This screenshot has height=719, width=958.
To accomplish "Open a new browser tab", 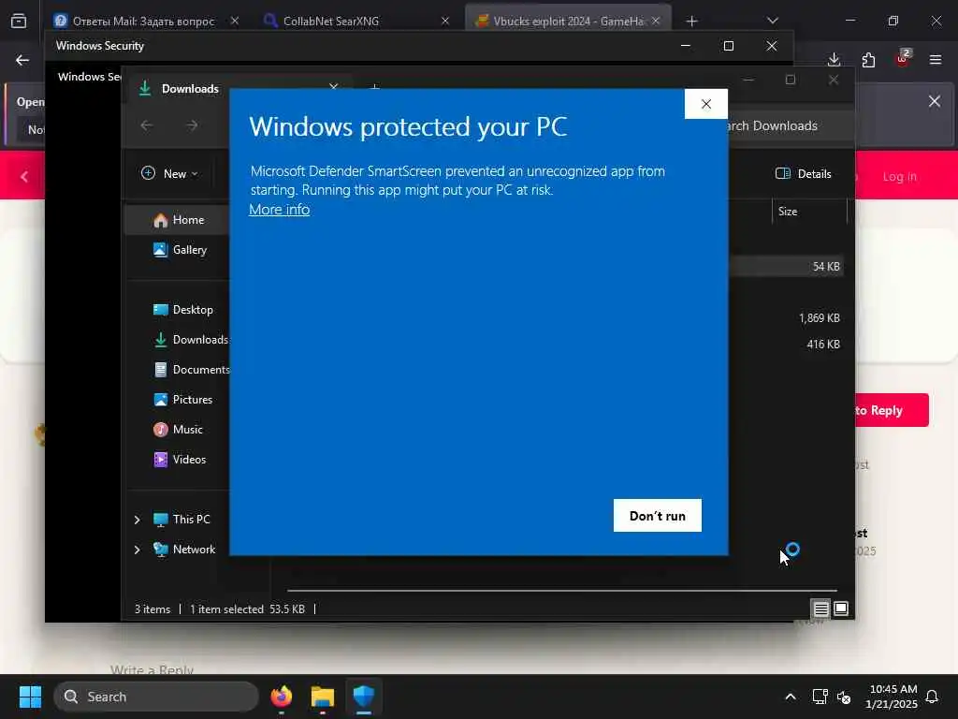I will click(x=691, y=22).
